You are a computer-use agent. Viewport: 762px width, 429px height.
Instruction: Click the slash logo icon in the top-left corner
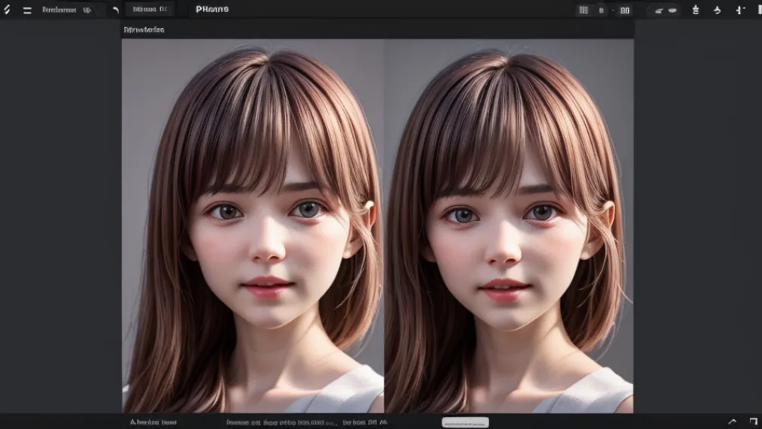[7, 9]
